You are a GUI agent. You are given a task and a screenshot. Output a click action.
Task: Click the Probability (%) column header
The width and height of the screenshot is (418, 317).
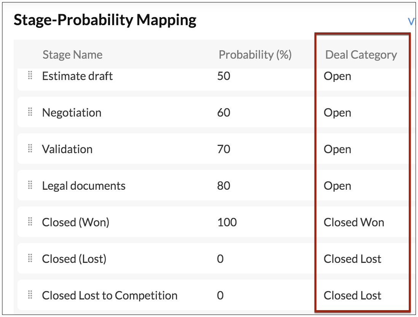pyautogui.click(x=255, y=55)
